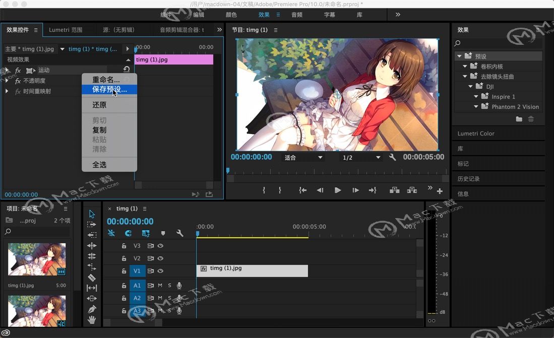Play the program monitor
The width and height of the screenshot is (554, 338).
coord(338,190)
